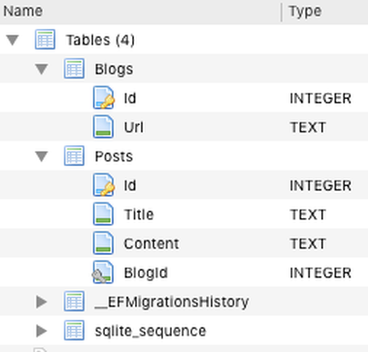Click the sqlite_sequence table icon
The height and width of the screenshot is (352, 368).
click(74, 330)
